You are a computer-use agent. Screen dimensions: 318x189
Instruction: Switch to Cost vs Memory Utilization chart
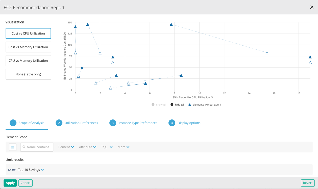click(x=28, y=47)
